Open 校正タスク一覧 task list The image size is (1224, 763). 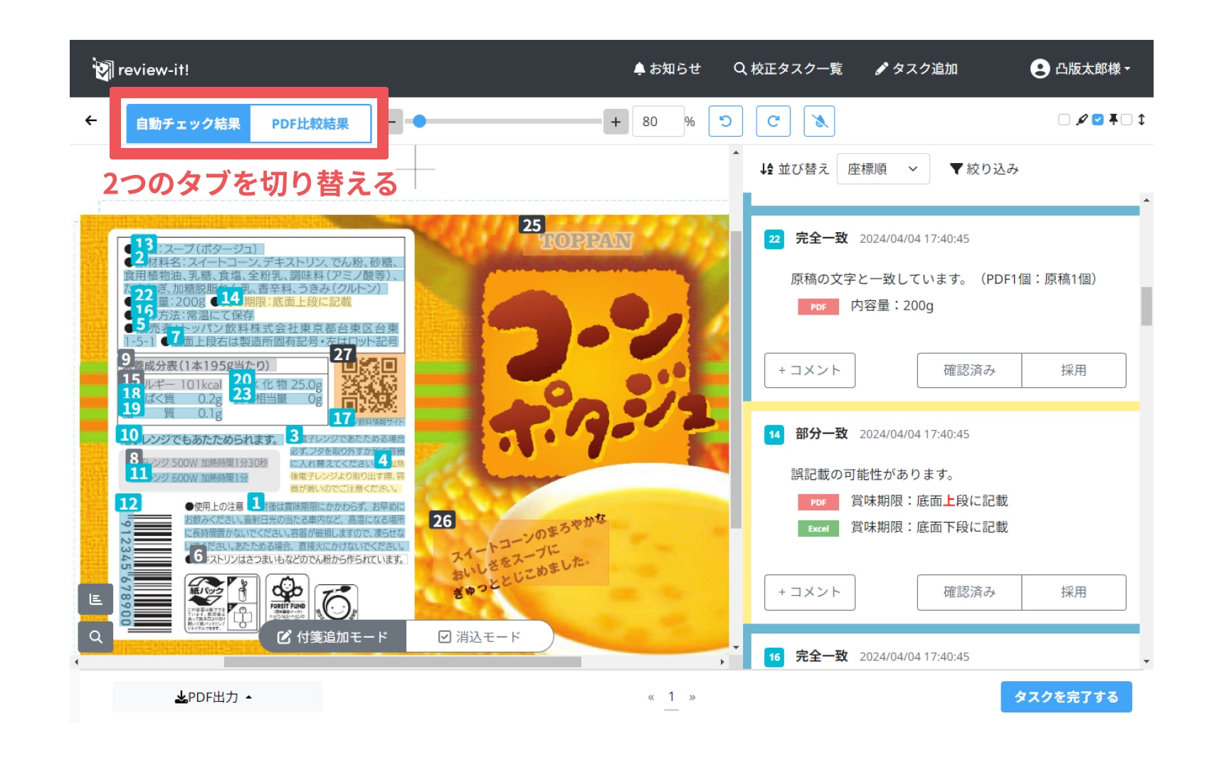[x=788, y=68]
